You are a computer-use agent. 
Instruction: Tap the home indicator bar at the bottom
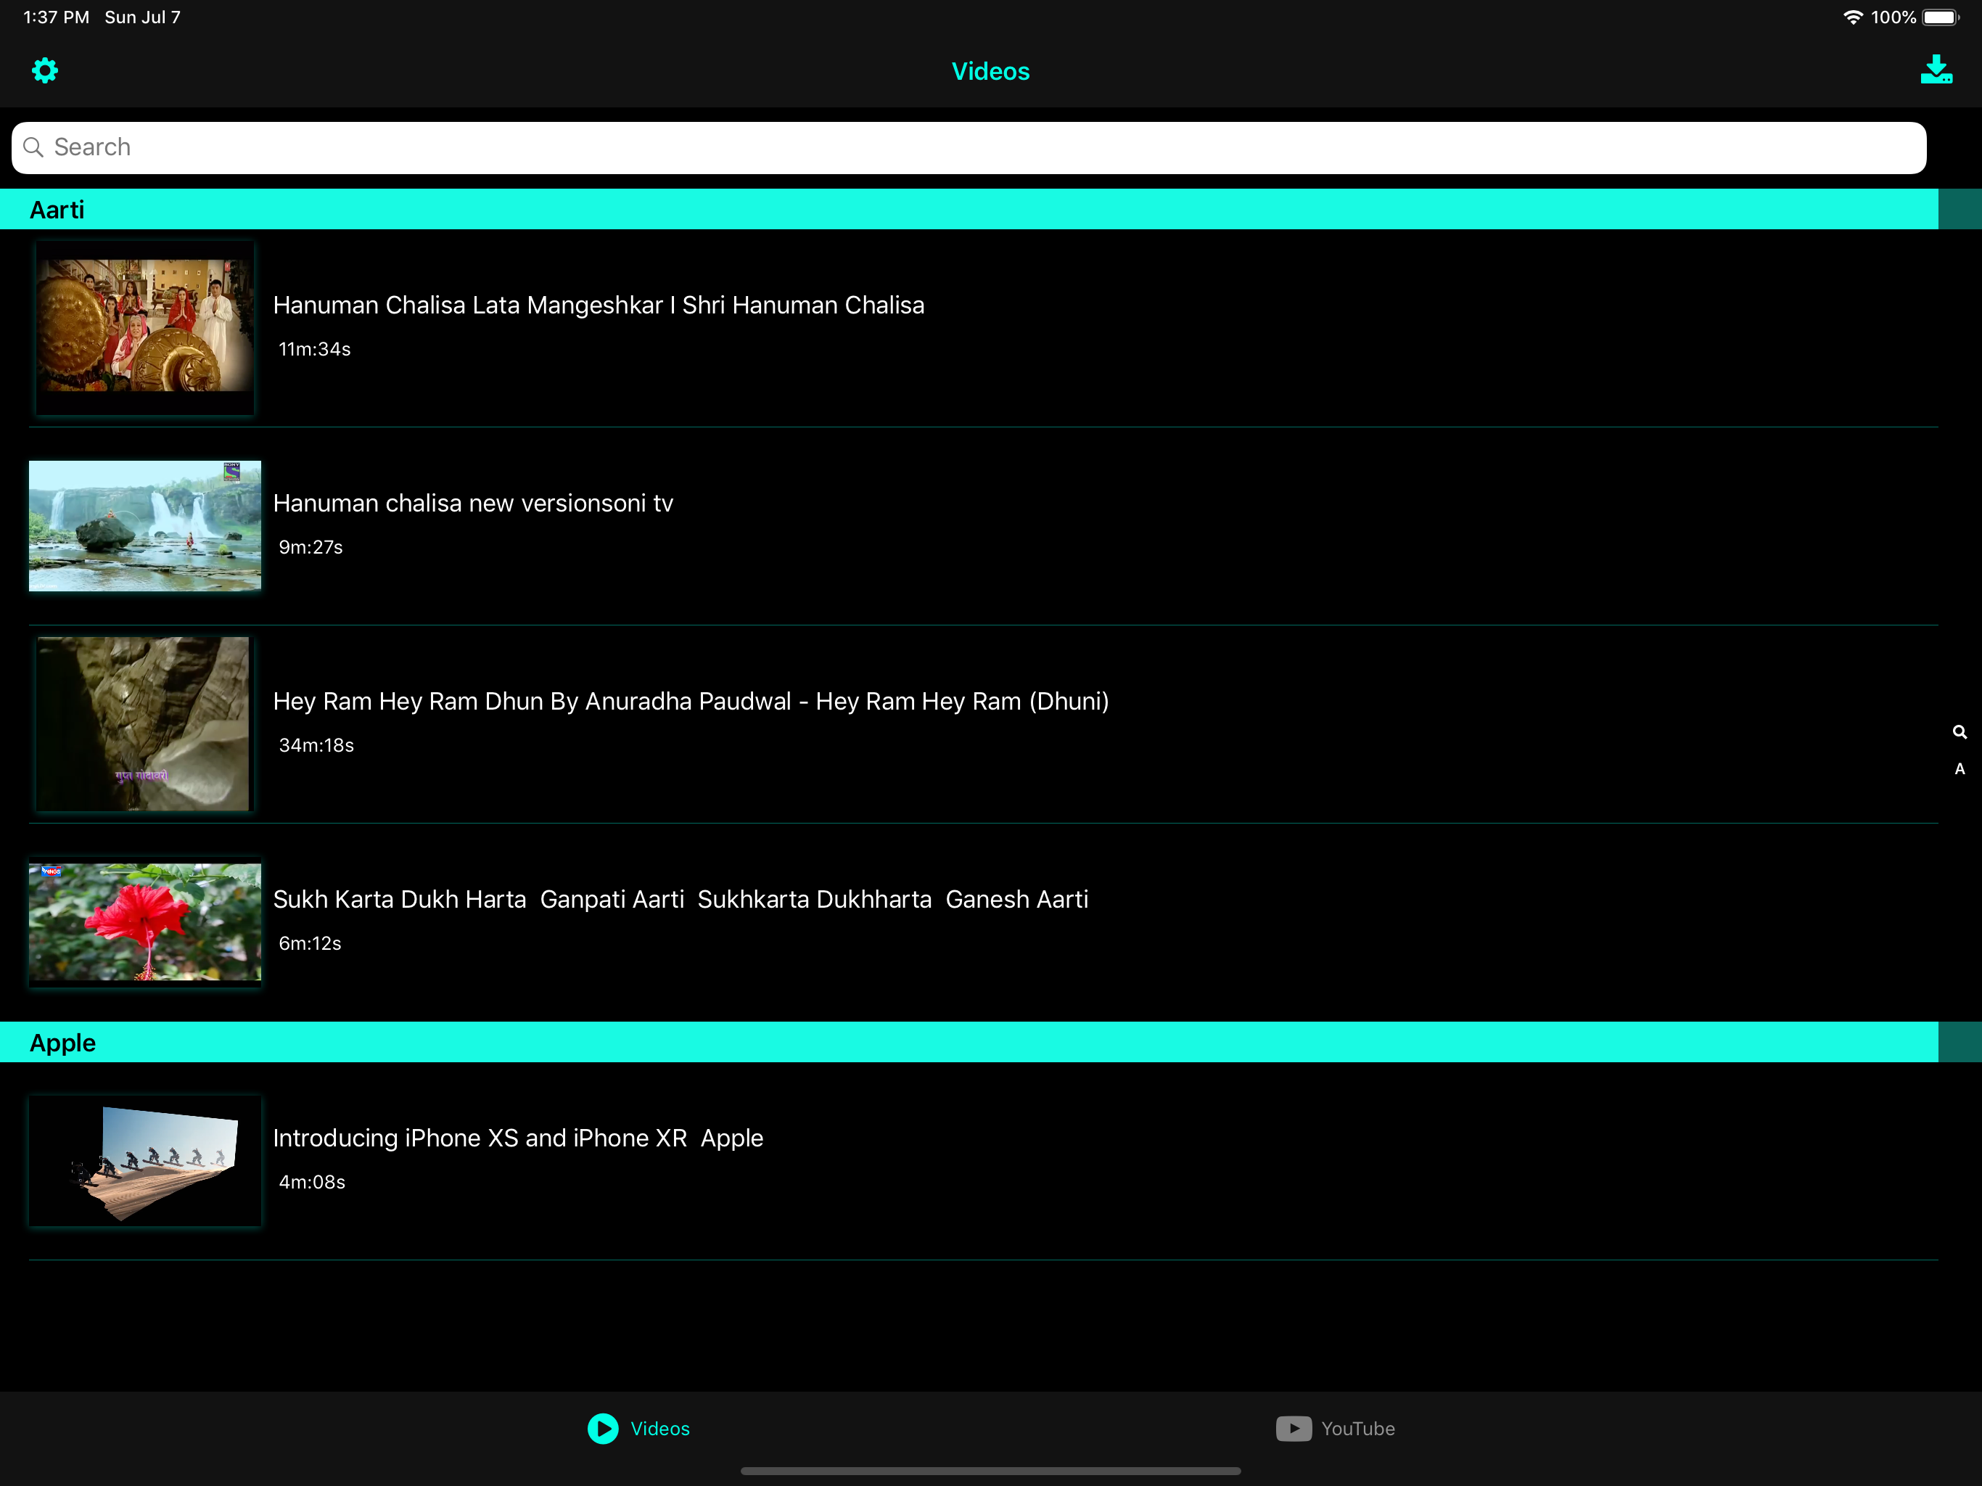coord(990,1471)
